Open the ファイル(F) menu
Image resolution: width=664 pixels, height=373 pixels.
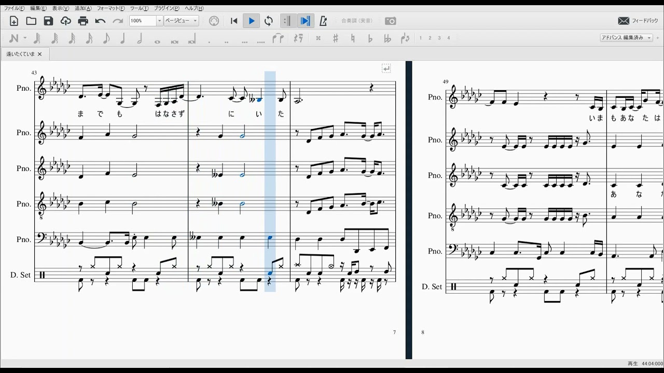click(14, 8)
